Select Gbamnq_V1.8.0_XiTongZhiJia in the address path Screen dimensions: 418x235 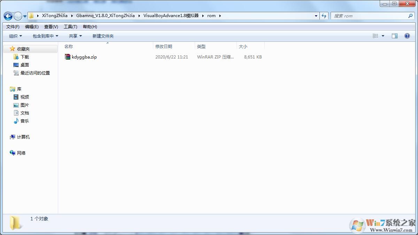click(x=105, y=16)
